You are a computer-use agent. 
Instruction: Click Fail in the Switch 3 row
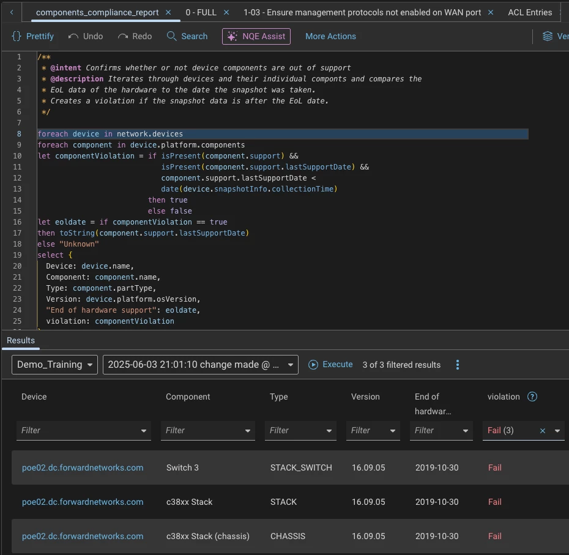coord(494,467)
